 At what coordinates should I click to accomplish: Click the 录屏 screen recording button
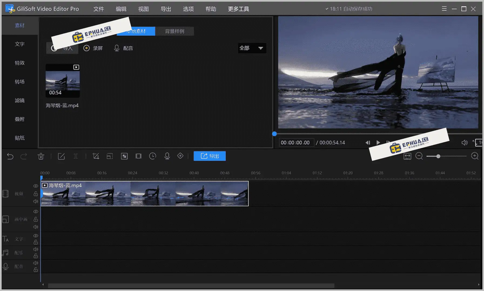93,48
